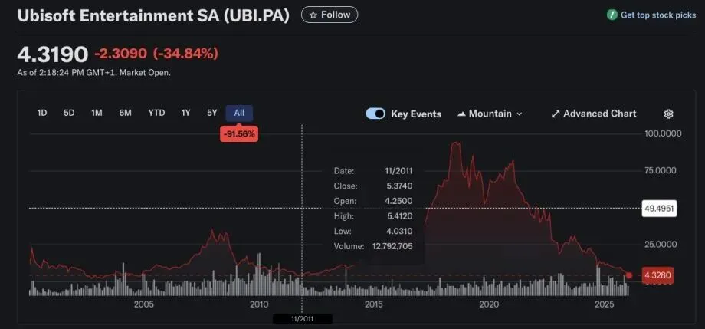Click the 49.4951 price crosshair label
Screen dimensions: 705x329
pyautogui.click(x=659, y=208)
